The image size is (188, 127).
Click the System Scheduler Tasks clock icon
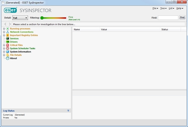click(8, 48)
